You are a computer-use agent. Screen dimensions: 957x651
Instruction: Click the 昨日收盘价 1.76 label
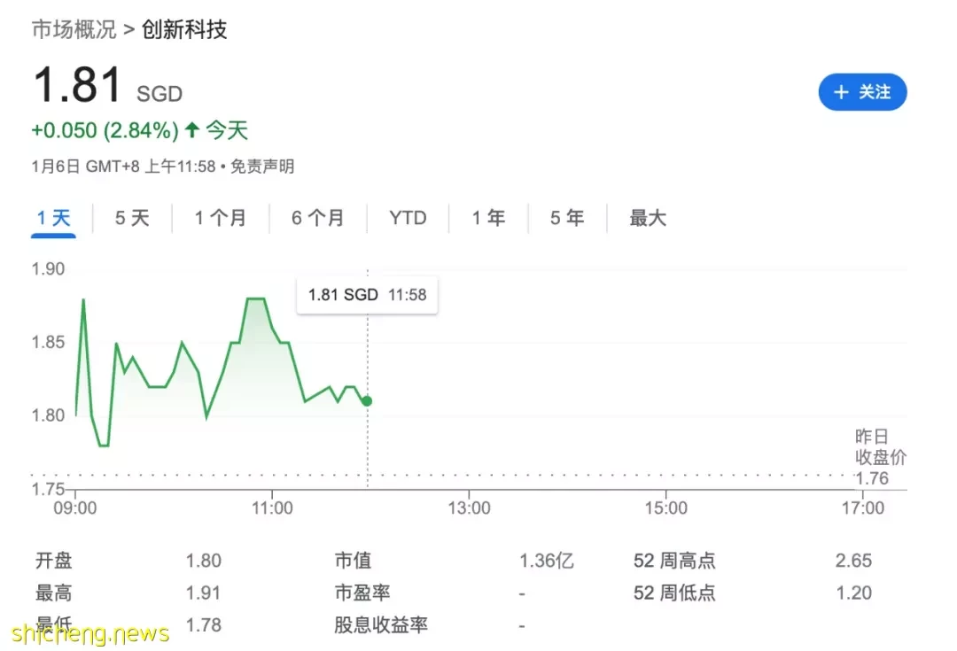880,458
